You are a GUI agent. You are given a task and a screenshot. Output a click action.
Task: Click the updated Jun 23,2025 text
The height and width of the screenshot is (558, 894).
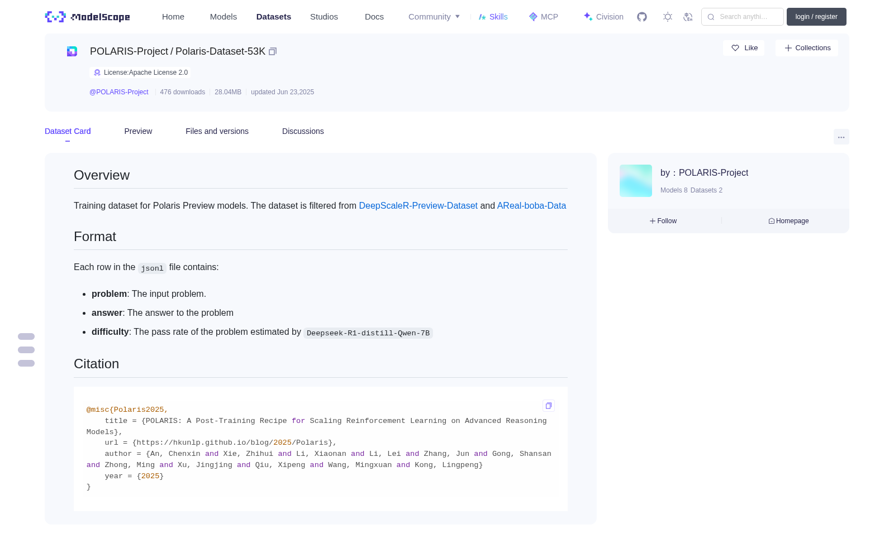point(282,92)
